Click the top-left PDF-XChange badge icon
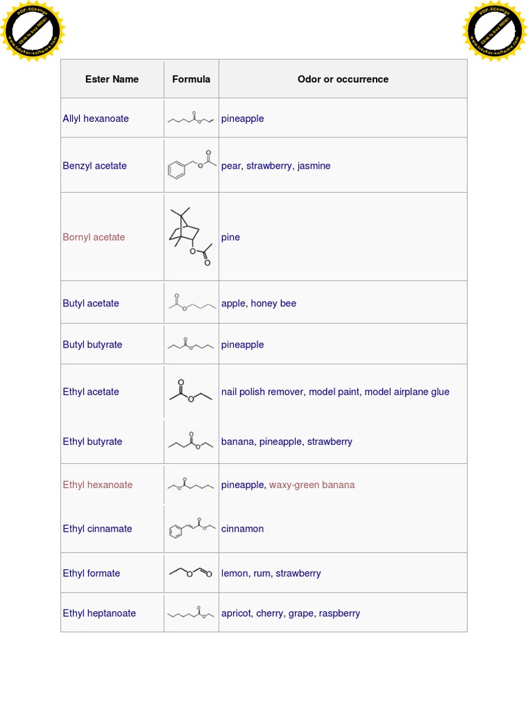 (32, 31)
